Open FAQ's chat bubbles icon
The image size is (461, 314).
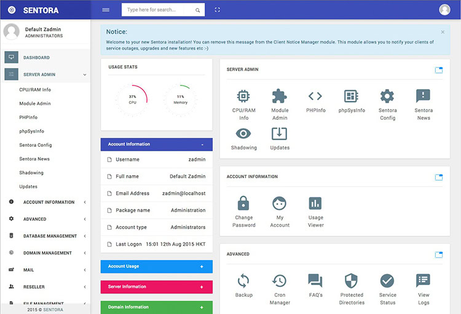click(315, 280)
